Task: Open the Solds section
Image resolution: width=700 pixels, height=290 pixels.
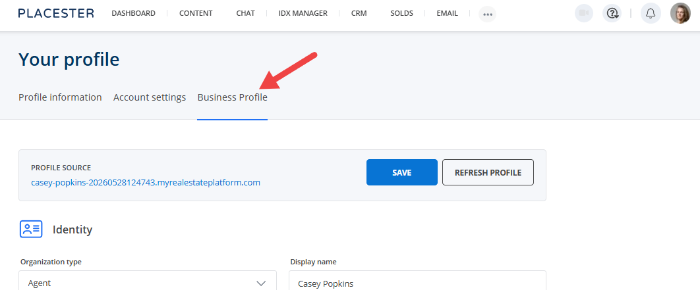Action: (402, 13)
